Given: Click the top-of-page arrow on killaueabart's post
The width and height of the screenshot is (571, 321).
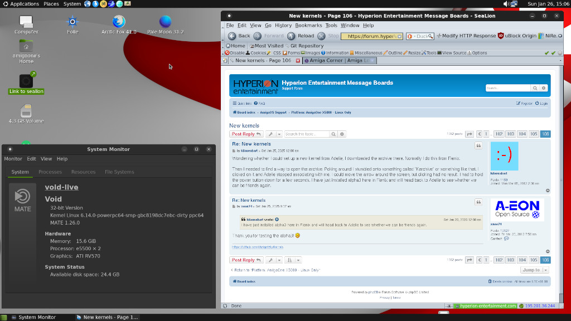Looking at the screenshot, I should pyautogui.click(x=548, y=191).
